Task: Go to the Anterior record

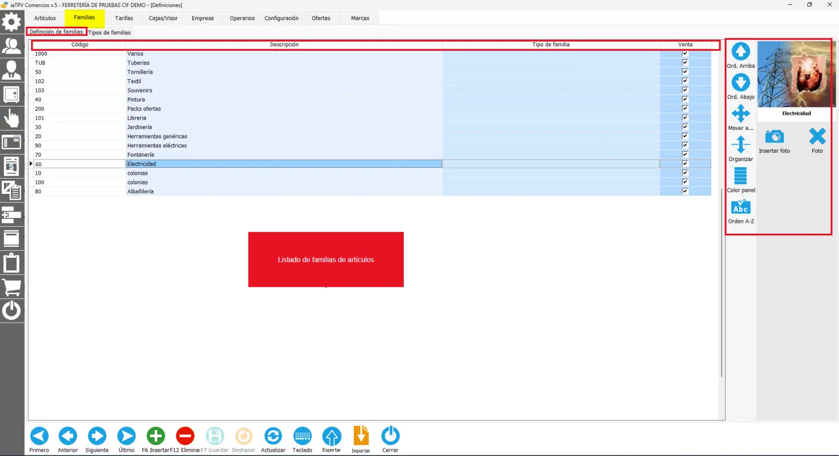Action: pos(68,436)
